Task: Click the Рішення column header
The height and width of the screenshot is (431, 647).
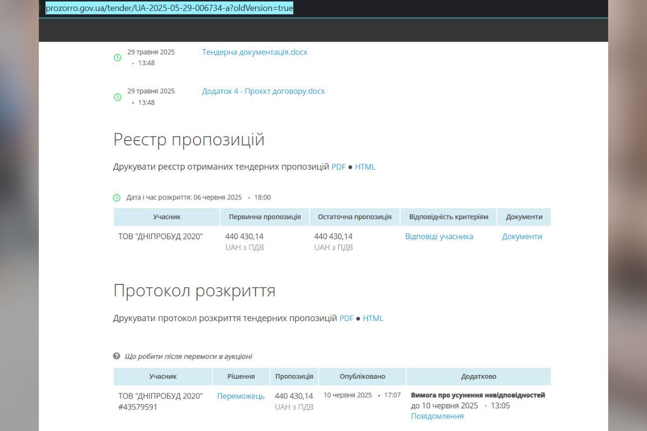Action: pos(240,376)
